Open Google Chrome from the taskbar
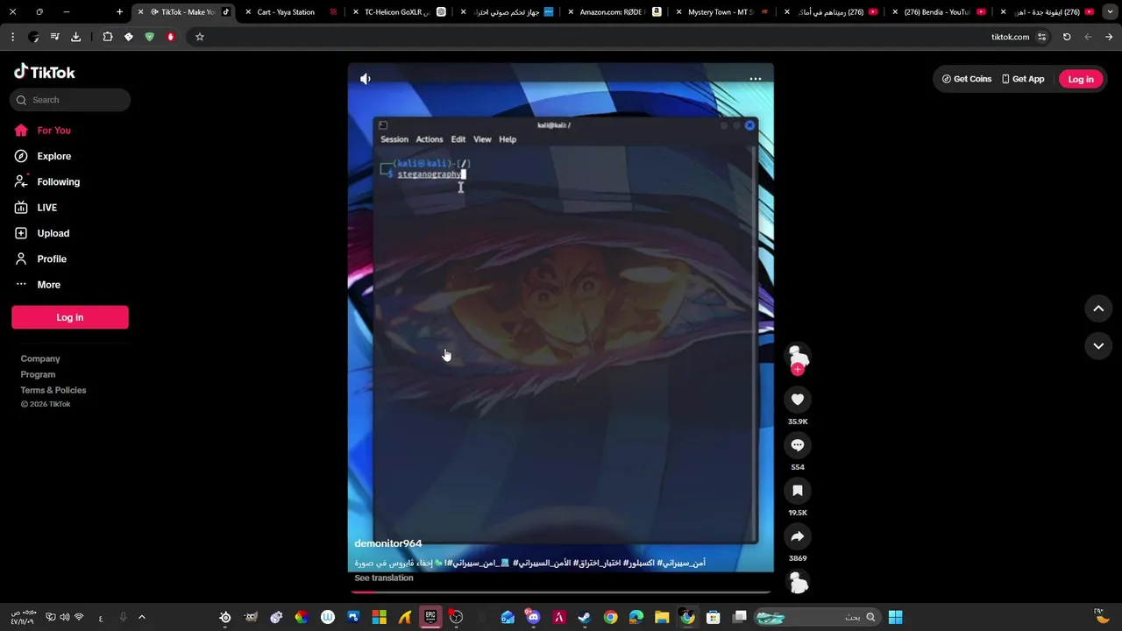 610,617
